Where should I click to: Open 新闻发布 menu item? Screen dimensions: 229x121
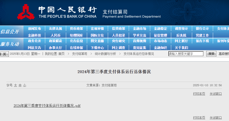[35, 28]
